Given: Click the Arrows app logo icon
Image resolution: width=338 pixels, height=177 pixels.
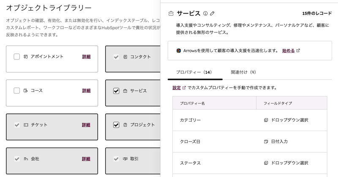Looking at the screenshot, I should pos(179,51).
